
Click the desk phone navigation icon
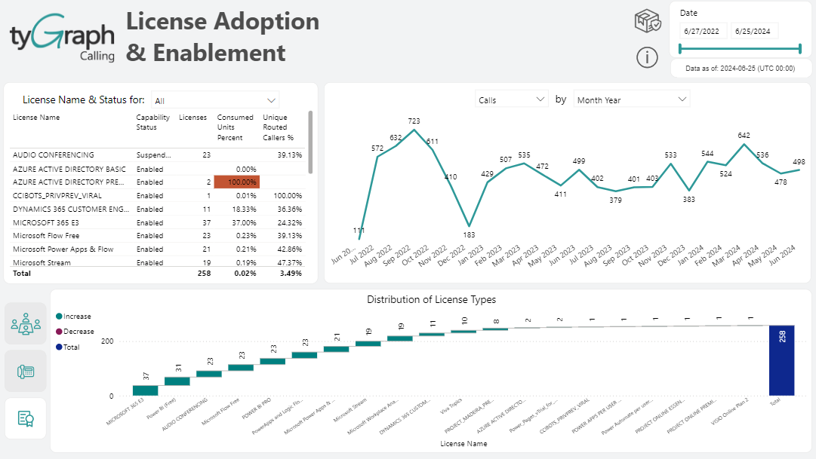pyautogui.click(x=26, y=371)
